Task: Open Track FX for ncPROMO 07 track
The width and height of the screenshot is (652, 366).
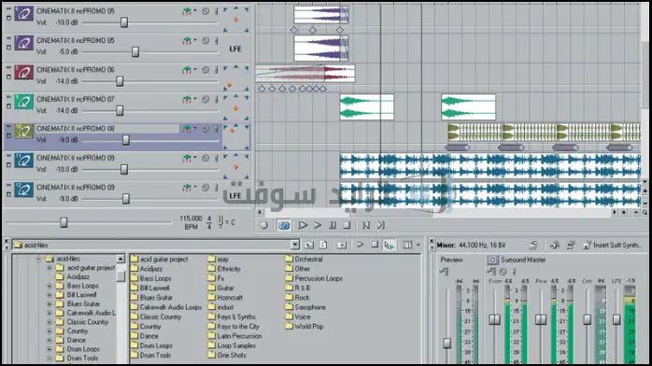Action: (x=188, y=100)
